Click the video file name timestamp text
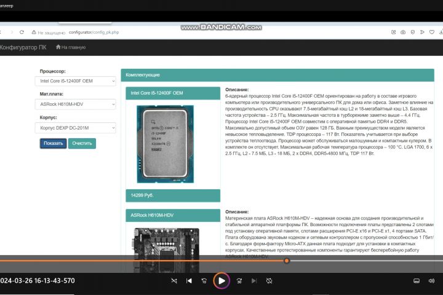 38,281
